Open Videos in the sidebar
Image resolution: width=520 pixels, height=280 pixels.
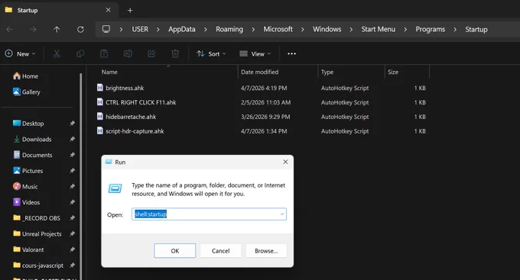point(26,202)
